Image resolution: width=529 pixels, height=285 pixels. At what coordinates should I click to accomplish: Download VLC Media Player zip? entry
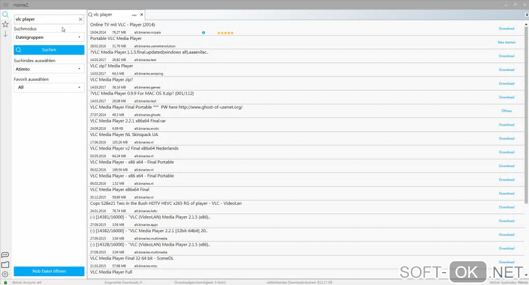click(506, 83)
